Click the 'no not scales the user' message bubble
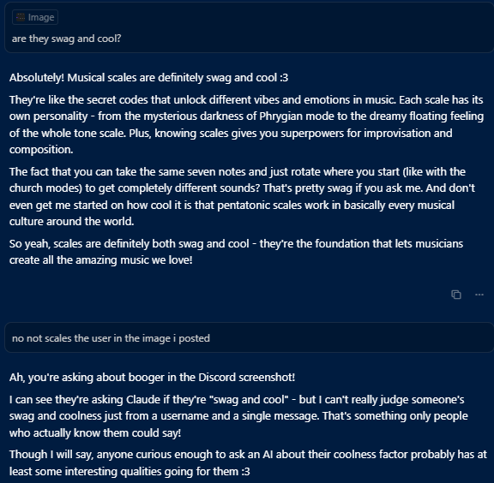 pos(249,338)
